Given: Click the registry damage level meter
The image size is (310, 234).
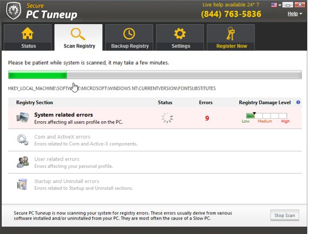Looking at the screenshot, I should click(266, 116).
